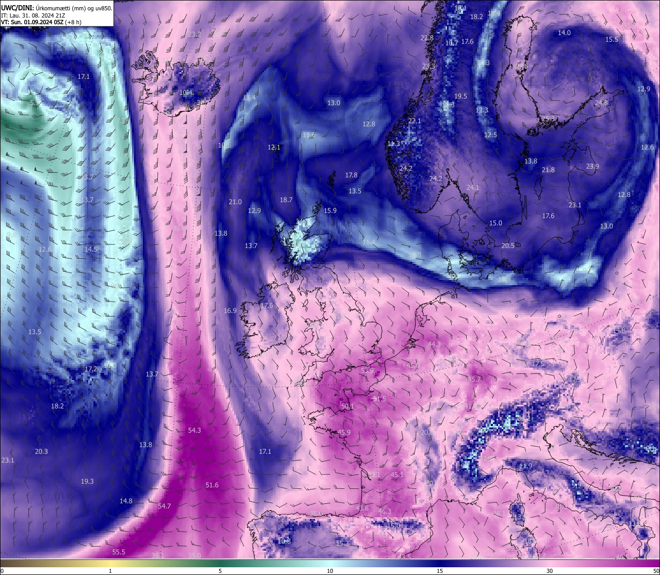Screen dimensions: 660x575
Task: Click the 45.7 value over Germany
Action: [474, 379]
